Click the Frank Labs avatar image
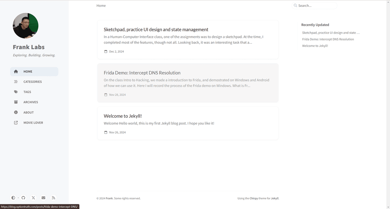 coord(26,26)
